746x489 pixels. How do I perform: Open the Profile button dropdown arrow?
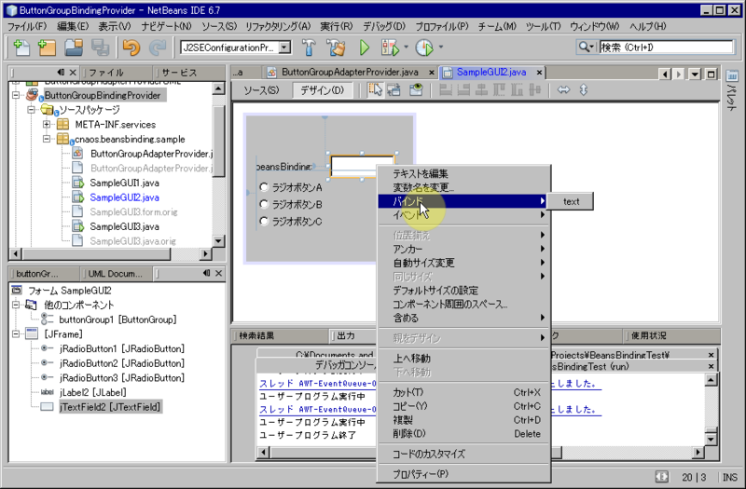pos(440,48)
